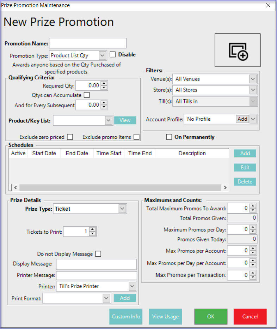Decrease Tickets to Print value

coord(92,234)
